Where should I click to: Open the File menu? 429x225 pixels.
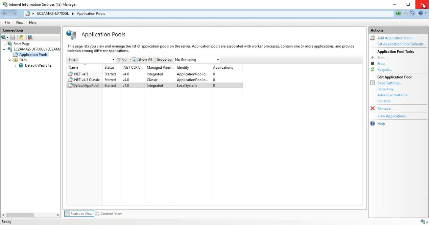[x=7, y=23]
